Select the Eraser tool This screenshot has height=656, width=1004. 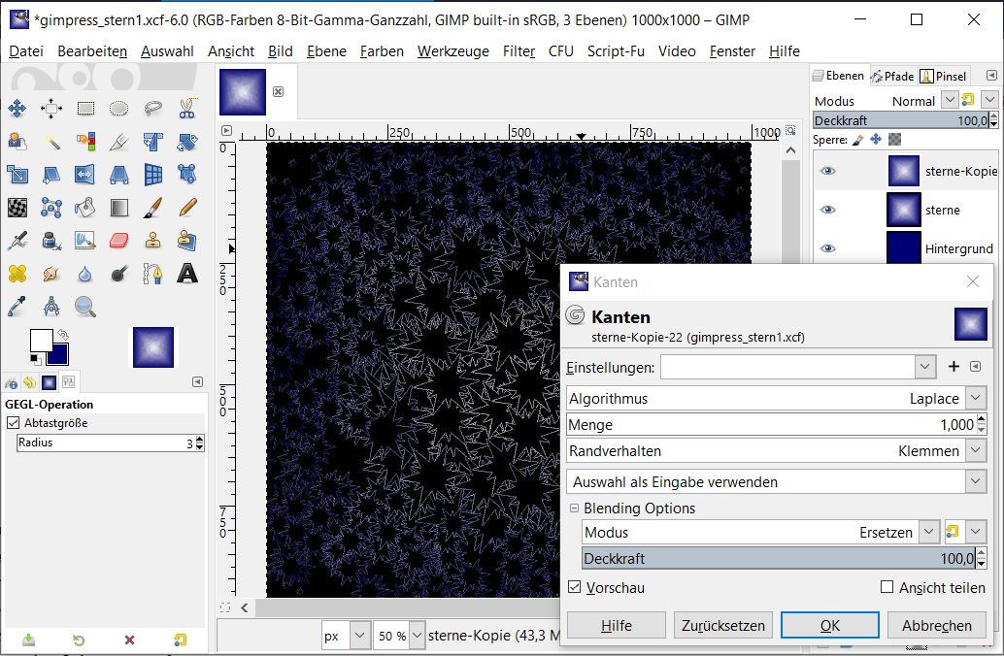[x=118, y=241]
